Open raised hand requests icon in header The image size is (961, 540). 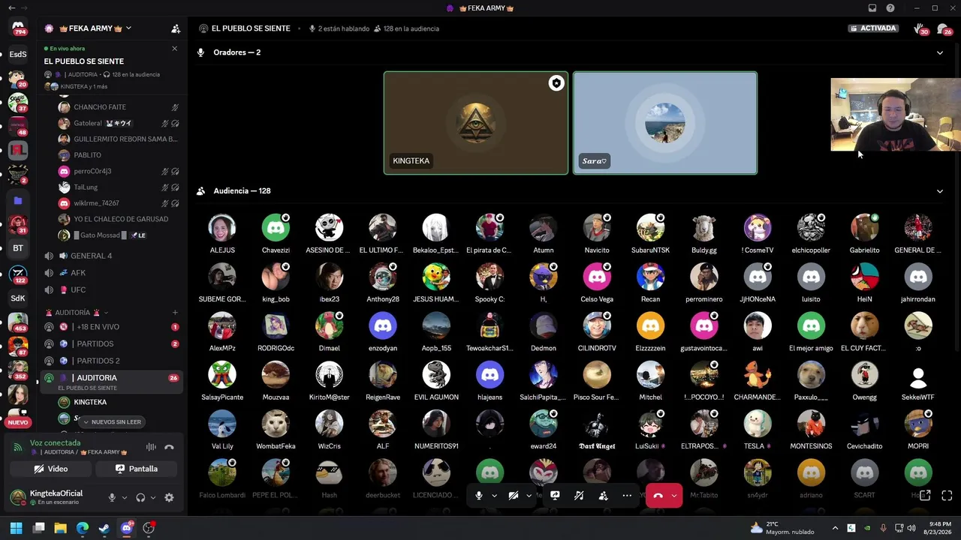pos(920,29)
